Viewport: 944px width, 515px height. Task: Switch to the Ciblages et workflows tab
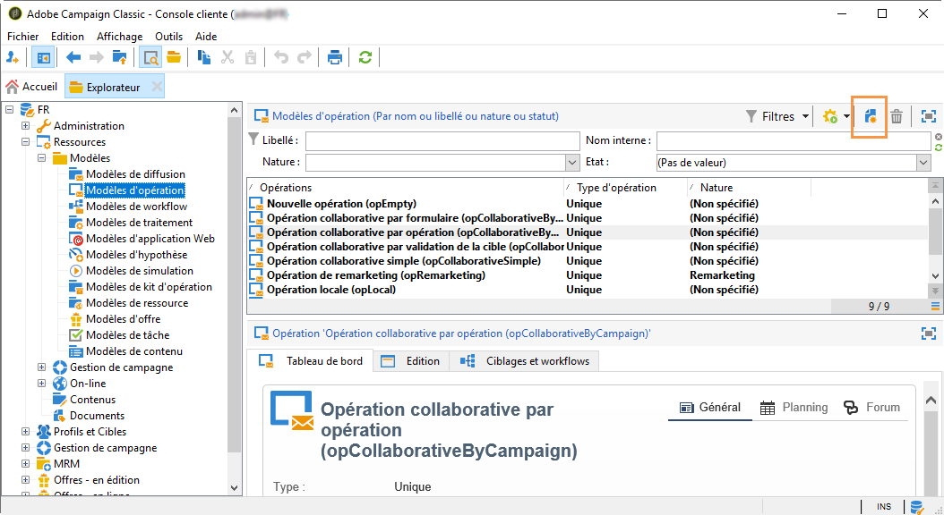pos(524,361)
